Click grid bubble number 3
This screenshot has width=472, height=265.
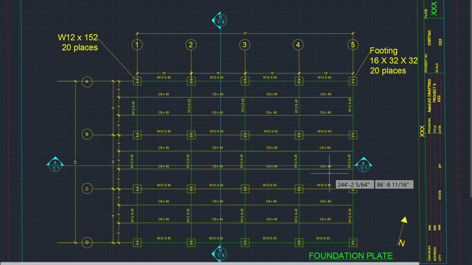tap(245, 44)
